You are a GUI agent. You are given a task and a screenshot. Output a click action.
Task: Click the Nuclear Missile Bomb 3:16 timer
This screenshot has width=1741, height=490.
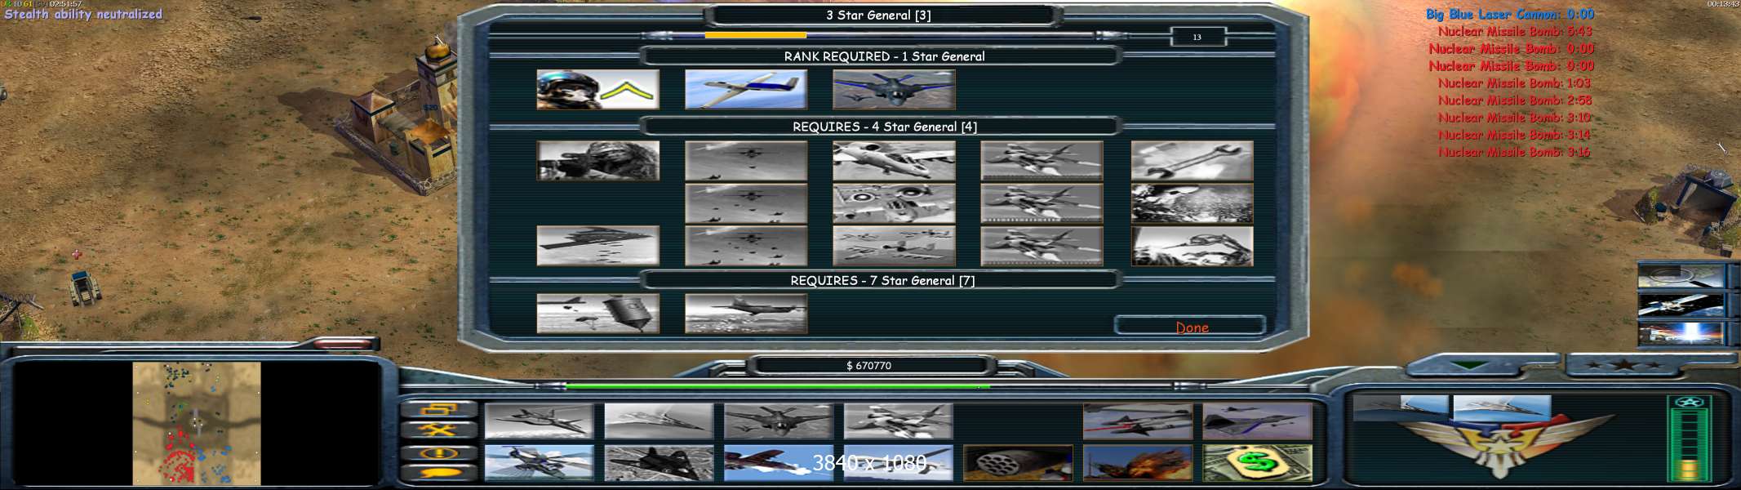pos(1514,152)
